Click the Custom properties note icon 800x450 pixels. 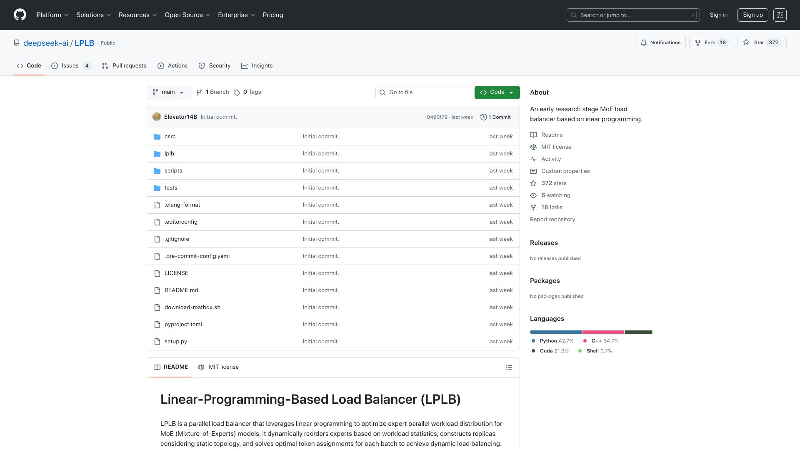pyautogui.click(x=533, y=171)
